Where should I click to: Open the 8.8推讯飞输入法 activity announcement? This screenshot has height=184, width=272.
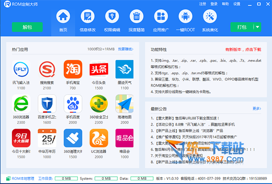coord(193,125)
